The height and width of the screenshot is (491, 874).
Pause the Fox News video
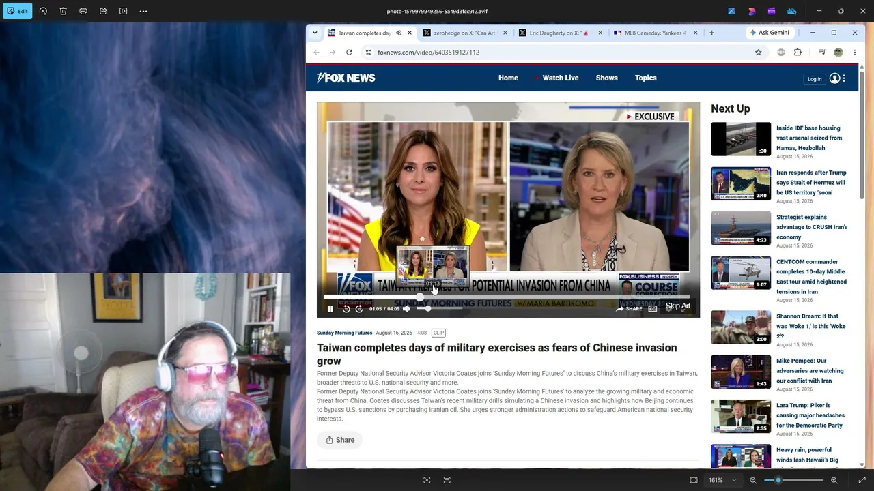tap(330, 309)
